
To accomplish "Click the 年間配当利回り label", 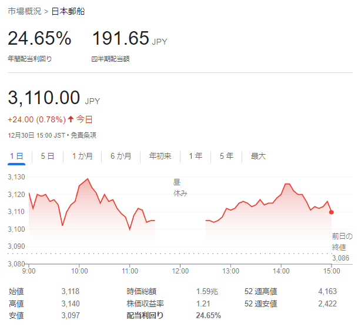I will 30,59.
